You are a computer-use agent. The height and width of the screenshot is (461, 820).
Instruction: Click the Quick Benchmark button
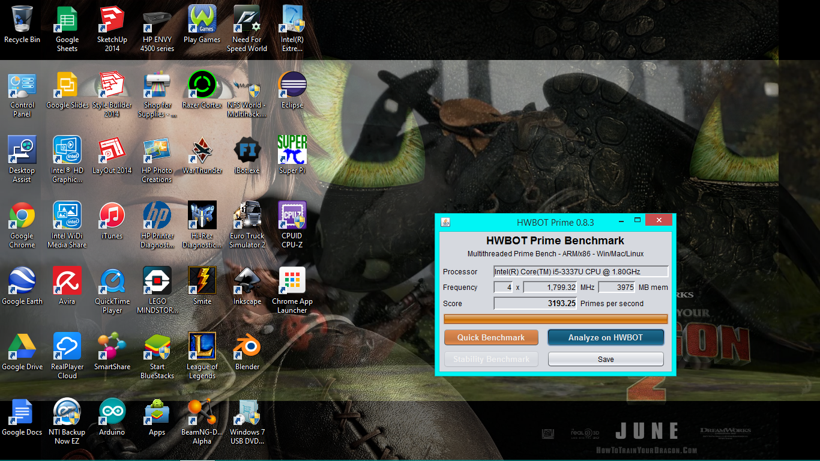click(x=491, y=337)
